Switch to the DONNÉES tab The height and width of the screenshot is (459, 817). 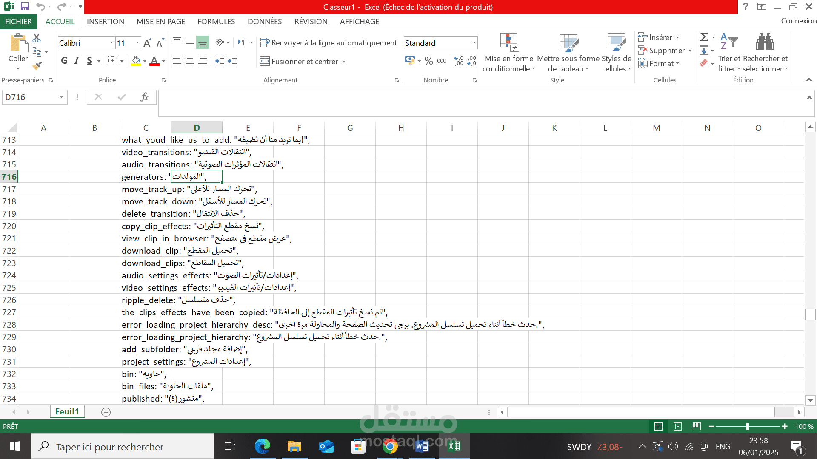pos(264,21)
